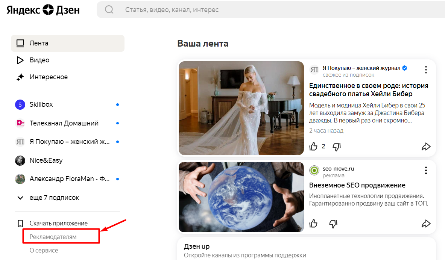Image resolution: width=445 pixels, height=260 pixels.
Task: Like the Внеземное SEO продвижение ad
Action: pos(313,224)
